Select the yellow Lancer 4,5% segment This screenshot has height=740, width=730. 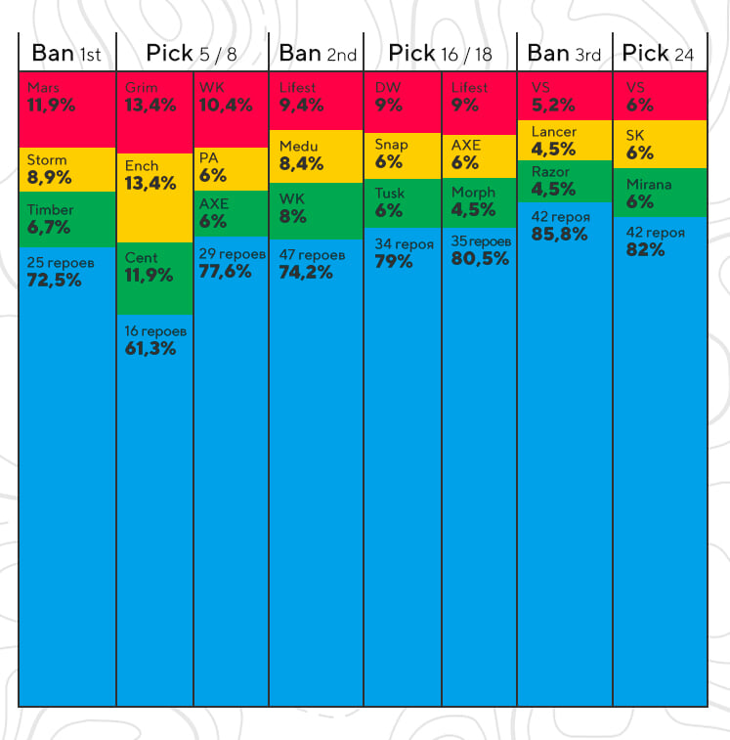coord(565,141)
